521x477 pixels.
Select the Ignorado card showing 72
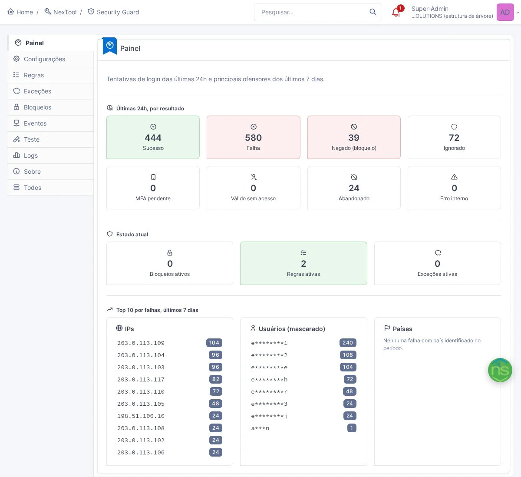point(454,137)
